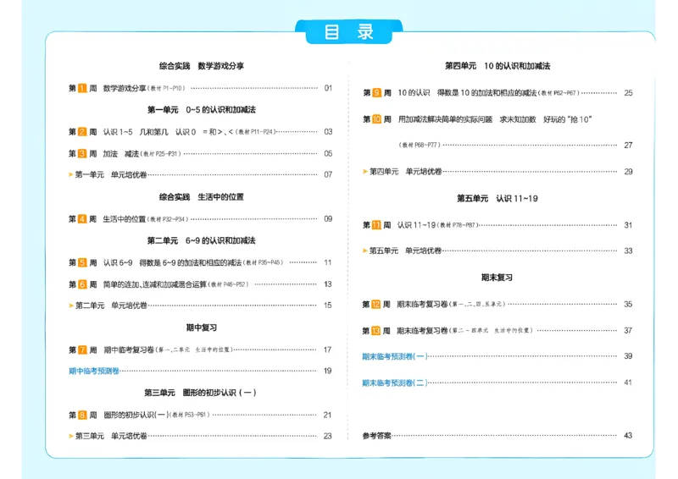Click the orange week 5 badge
678x479 pixels.
[x=82, y=262]
